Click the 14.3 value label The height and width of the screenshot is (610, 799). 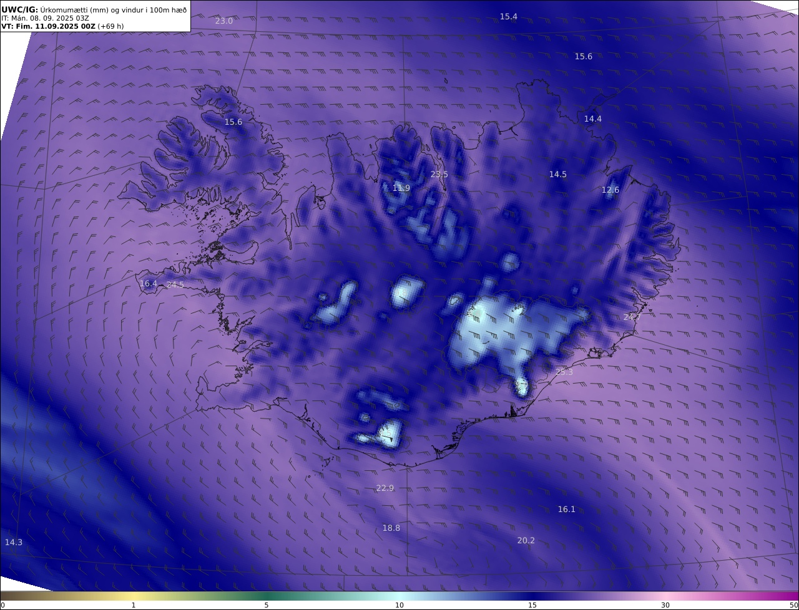click(14, 542)
